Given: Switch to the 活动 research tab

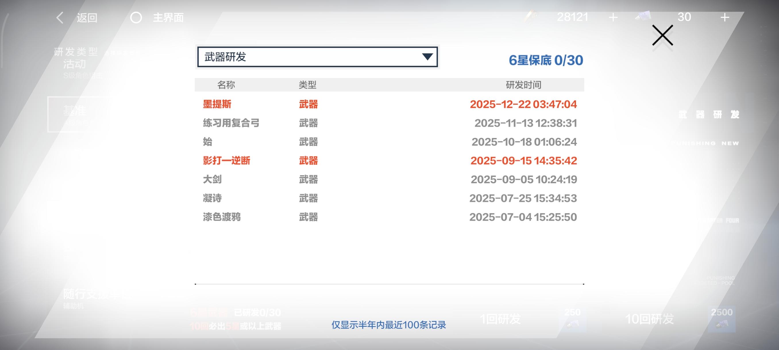Looking at the screenshot, I should click(75, 64).
